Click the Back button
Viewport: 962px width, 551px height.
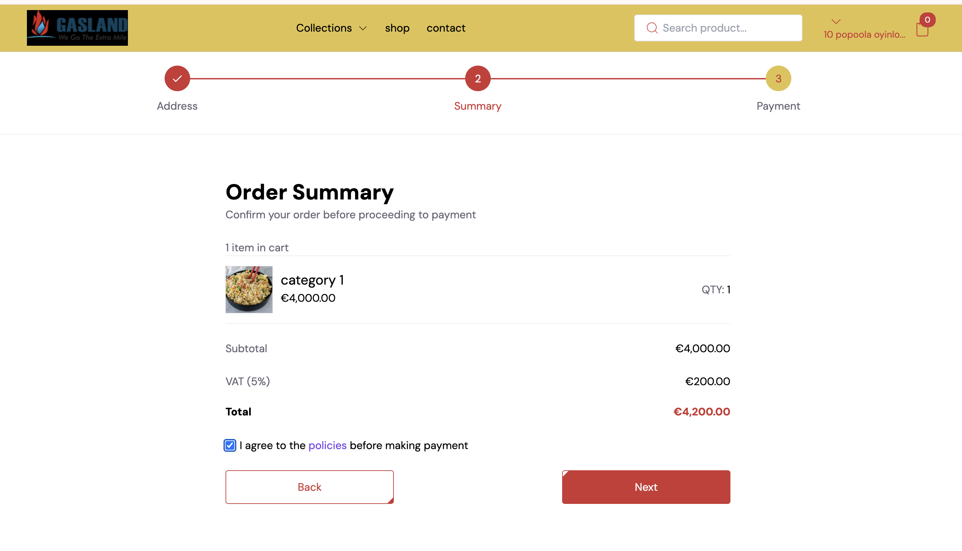coord(309,487)
